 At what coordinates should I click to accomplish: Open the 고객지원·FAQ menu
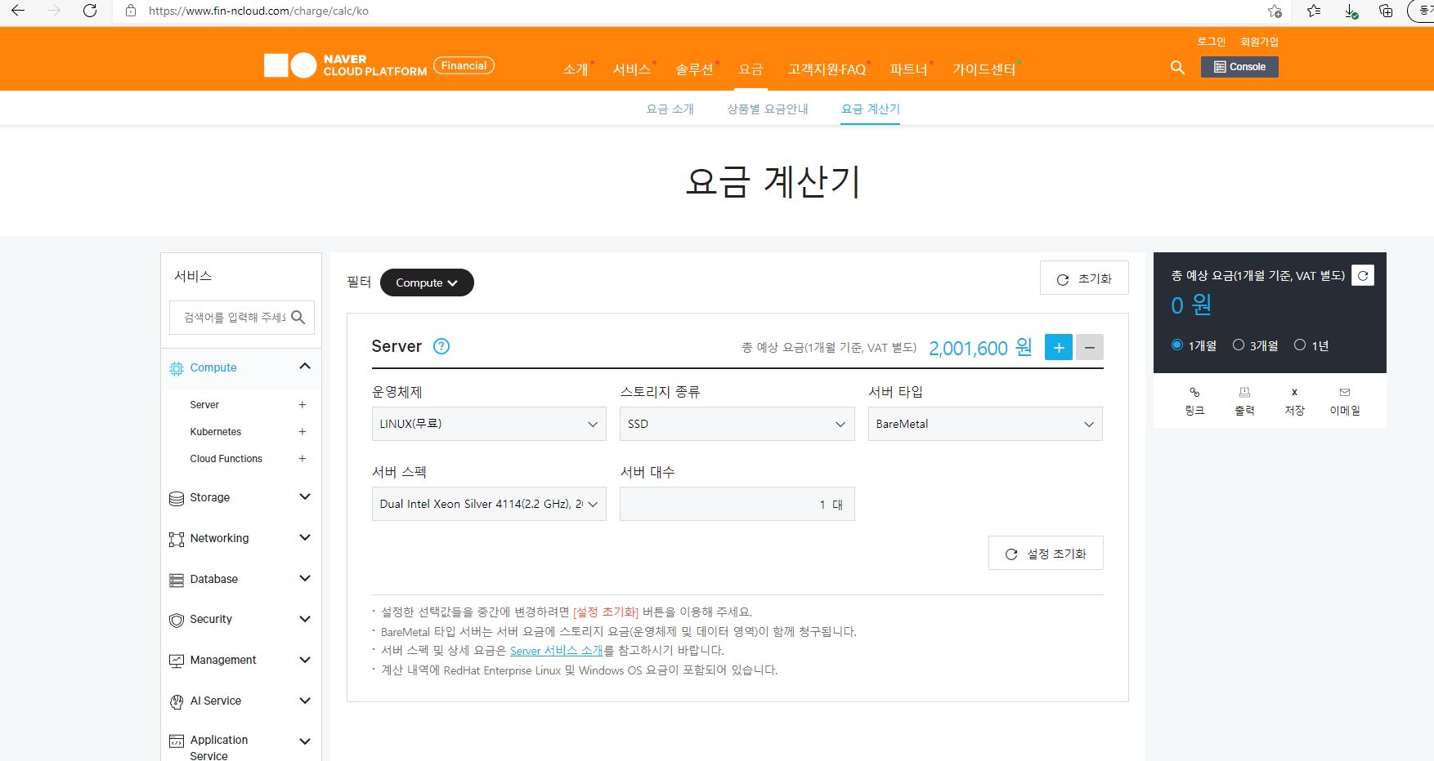827,69
